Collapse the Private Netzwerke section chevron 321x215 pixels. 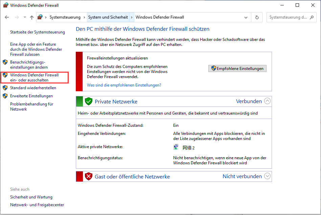pos(267,101)
